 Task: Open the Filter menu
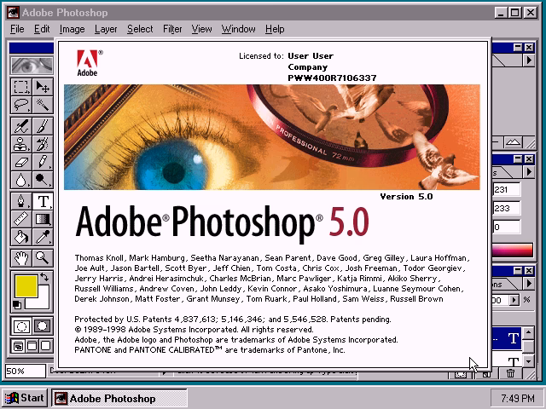click(x=172, y=29)
